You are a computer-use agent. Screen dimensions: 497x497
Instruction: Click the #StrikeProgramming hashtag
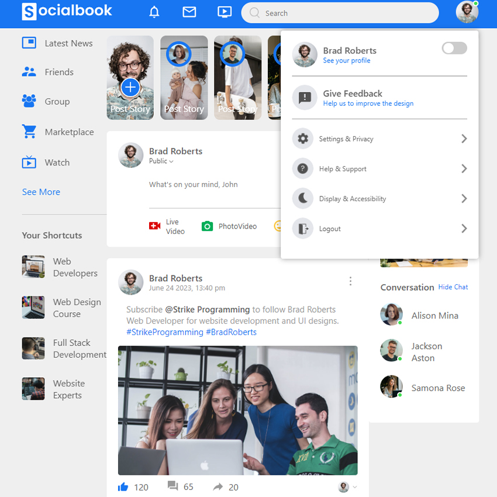(164, 332)
